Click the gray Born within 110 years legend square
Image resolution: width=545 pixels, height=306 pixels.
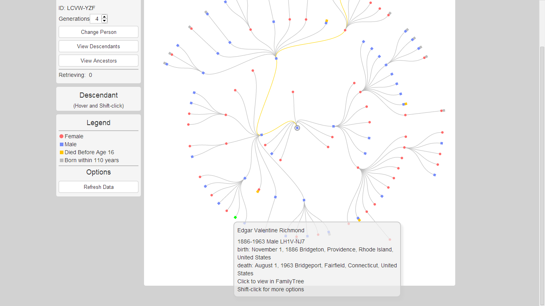click(x=61, y=160)
